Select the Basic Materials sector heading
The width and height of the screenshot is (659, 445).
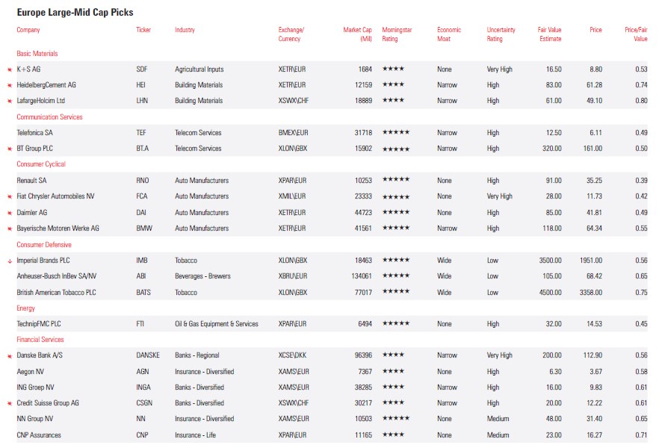[x=37, y=54]
